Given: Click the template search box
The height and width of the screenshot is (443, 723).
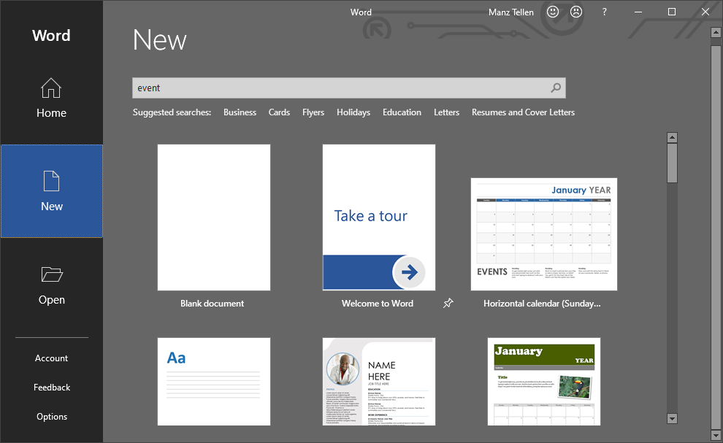Looking at the screenshot, I should 340,88.
